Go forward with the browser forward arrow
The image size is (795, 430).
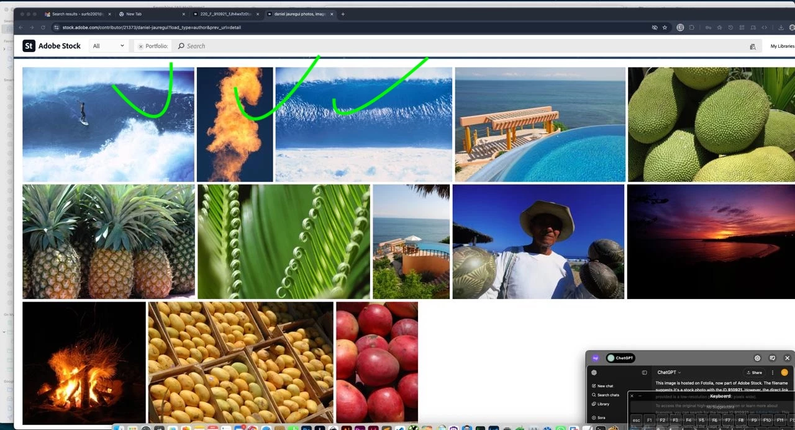pos(32,27)
